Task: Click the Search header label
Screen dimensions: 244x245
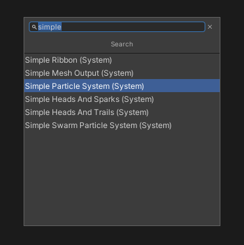Action: coord(122,44)
